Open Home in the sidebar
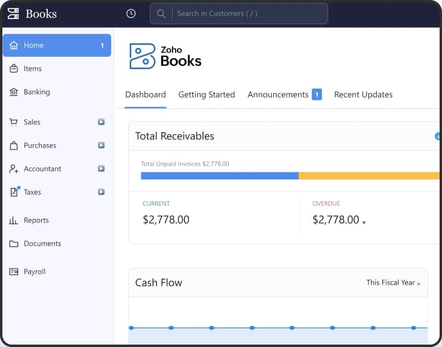This screenshot has height=347, width=442. (57, 45)
